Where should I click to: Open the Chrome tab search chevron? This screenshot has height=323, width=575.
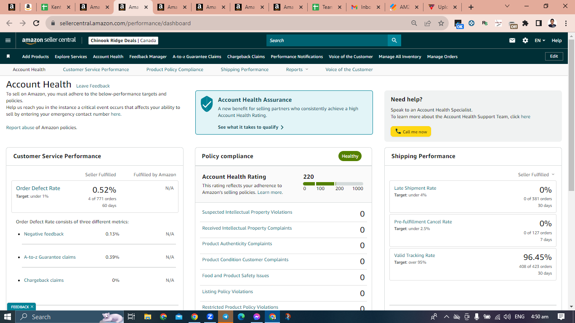pos(507,6)
